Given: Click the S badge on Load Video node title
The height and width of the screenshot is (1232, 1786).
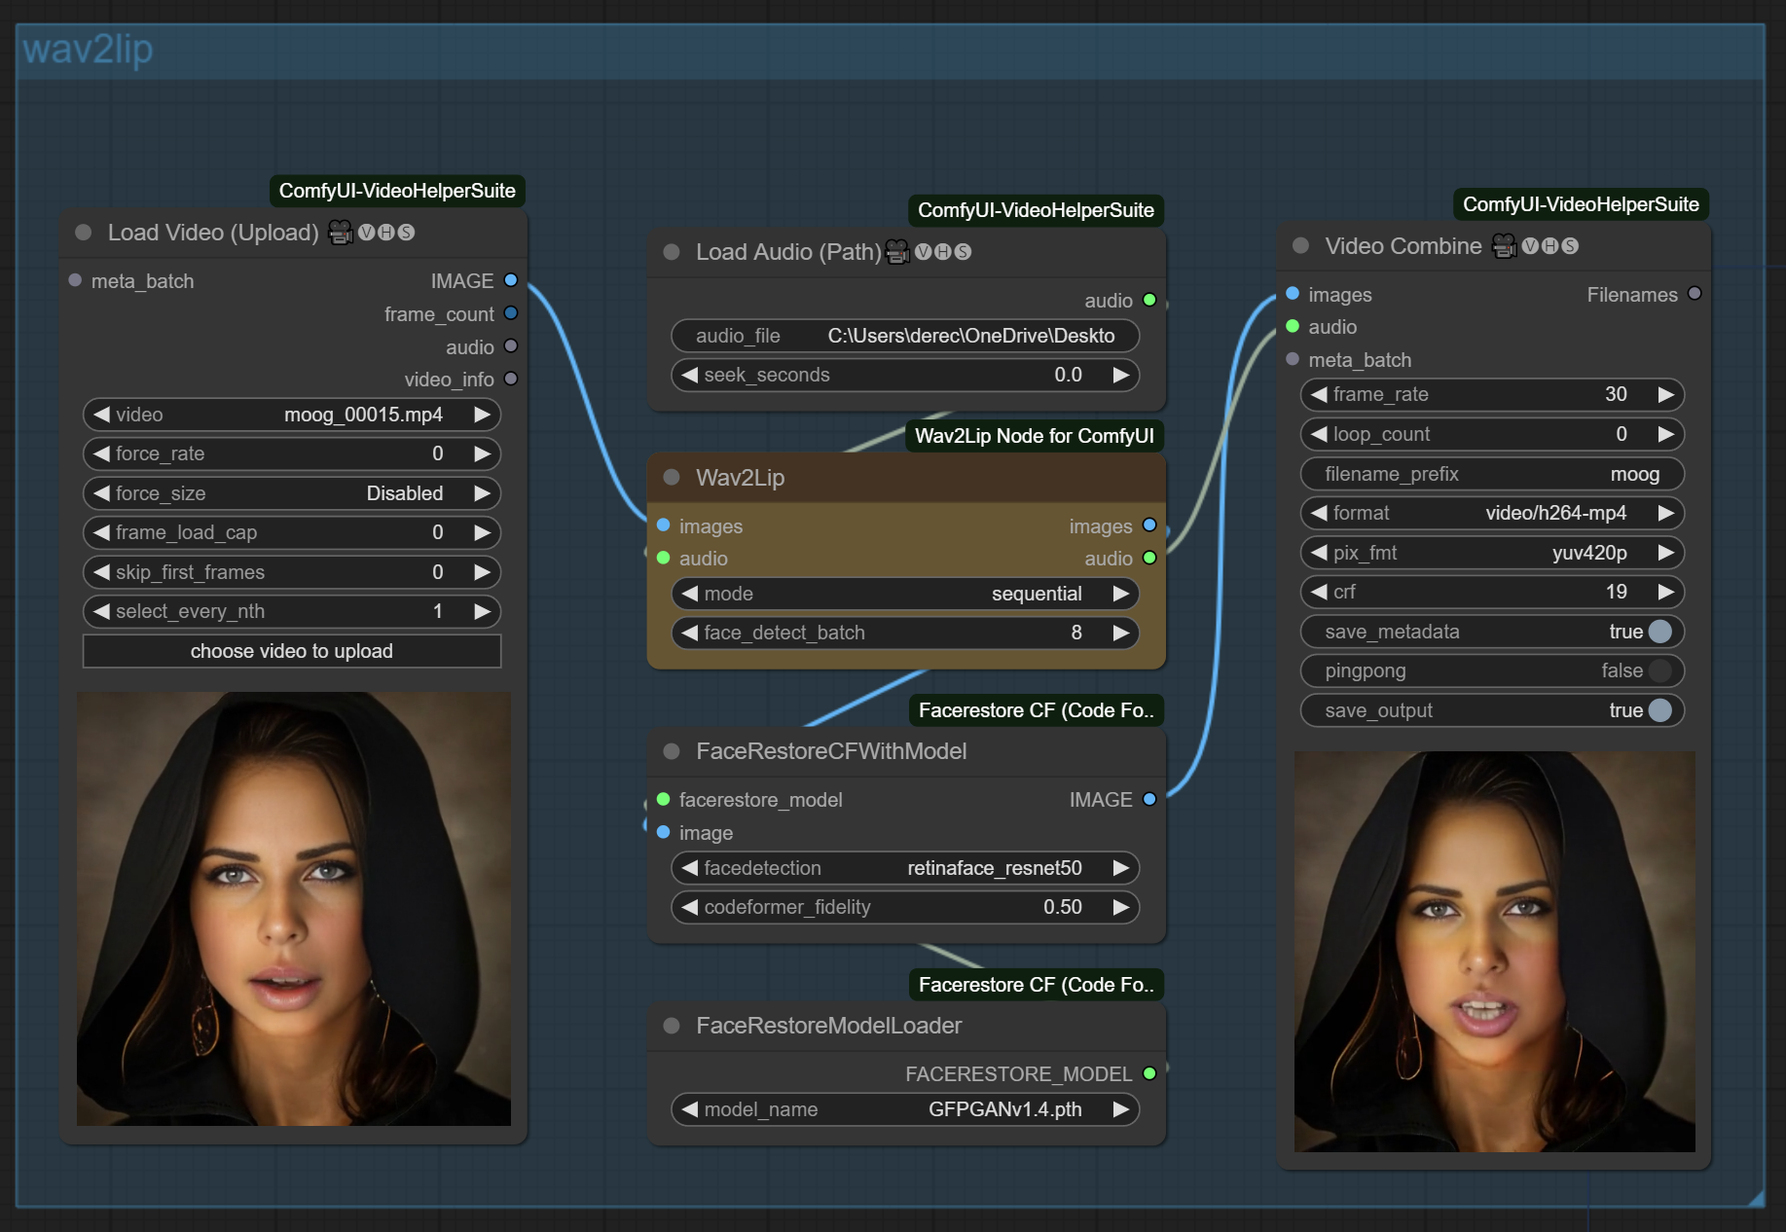Looking at the screenshot, I should coord(406,232).
